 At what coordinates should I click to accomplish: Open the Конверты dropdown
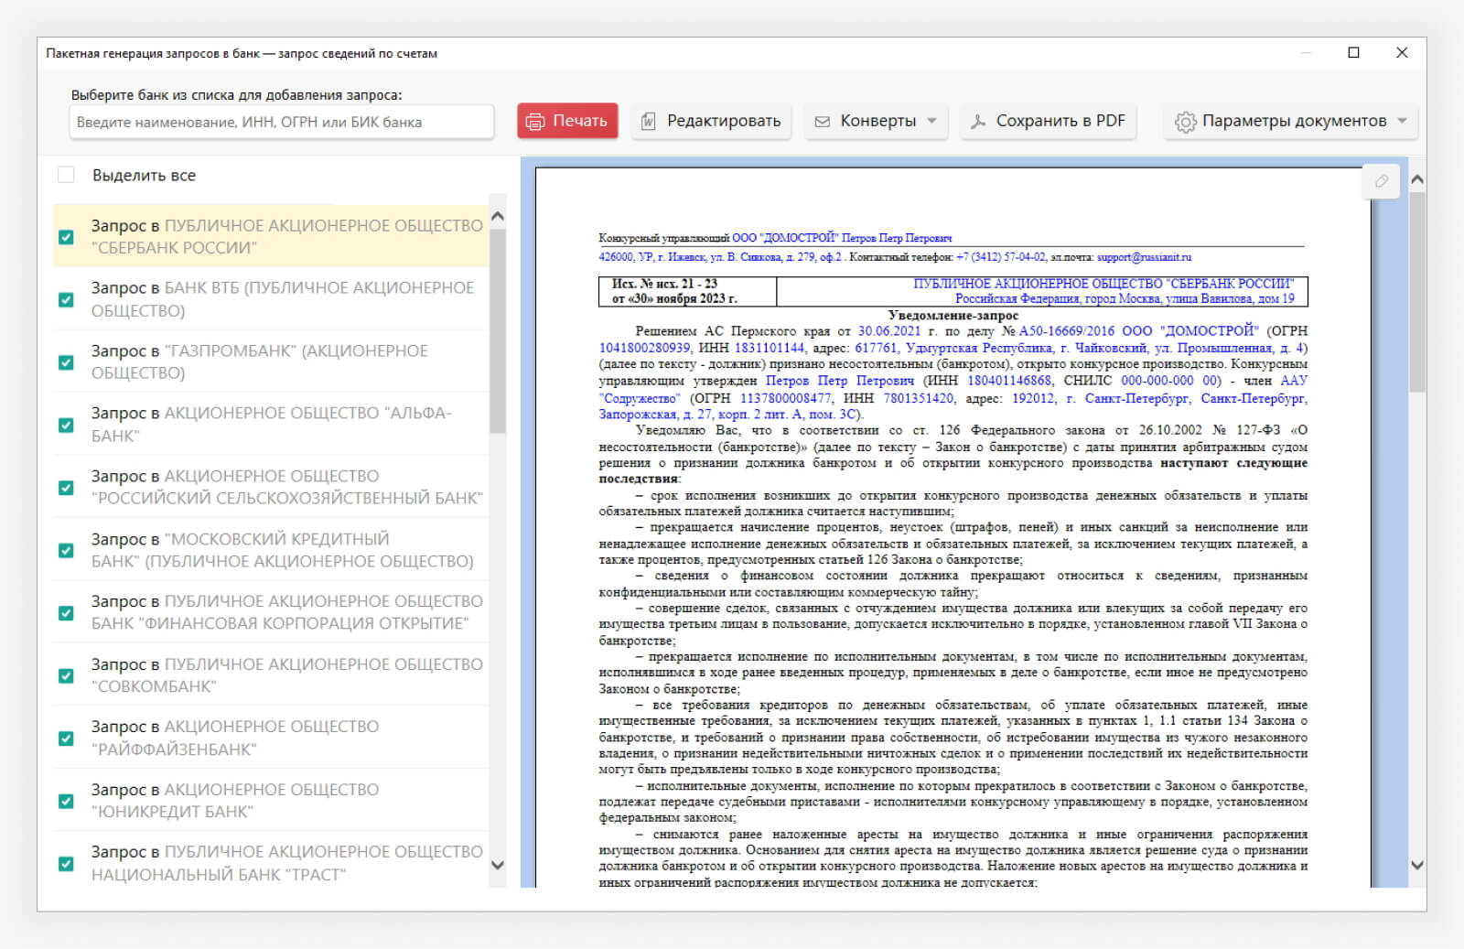pyautogui.click(x=876, y=121)
